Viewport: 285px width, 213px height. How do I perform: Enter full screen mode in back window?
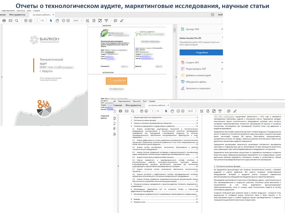coord(100,21)
